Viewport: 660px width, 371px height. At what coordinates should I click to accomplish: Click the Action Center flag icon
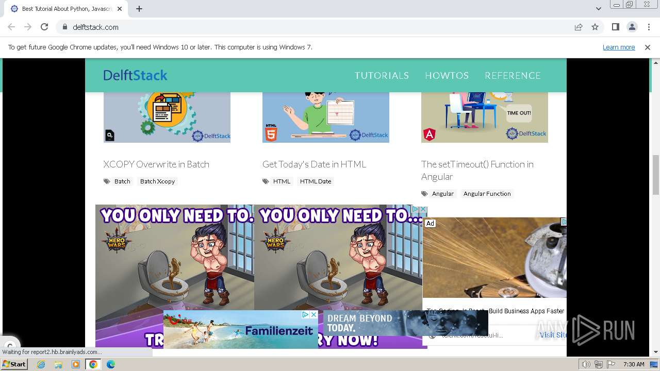point(610,364)
